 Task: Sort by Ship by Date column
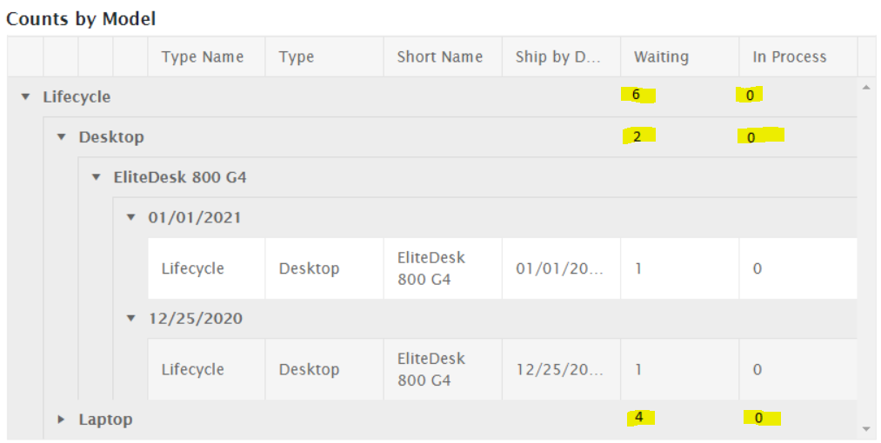pos(558,57)
